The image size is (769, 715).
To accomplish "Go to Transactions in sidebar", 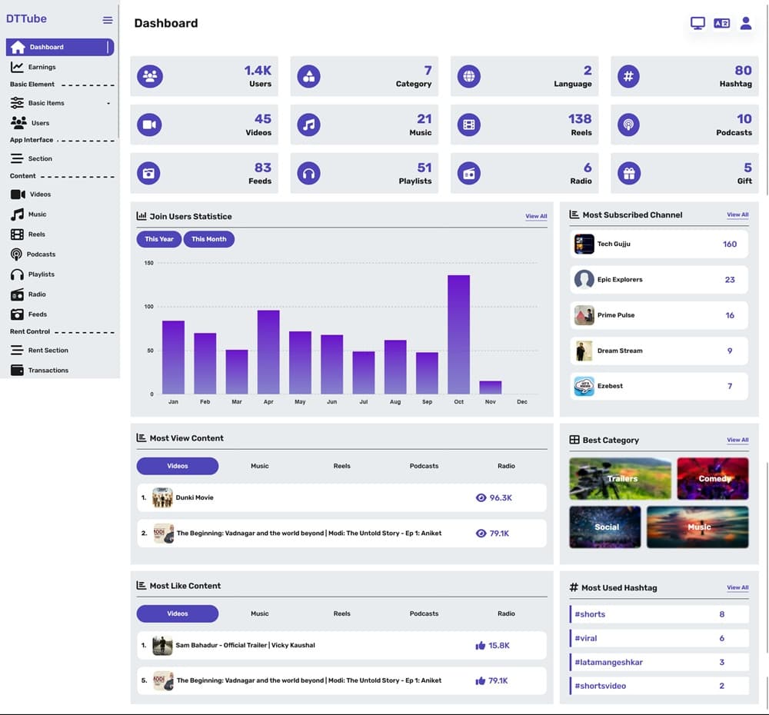I will (48, 370).
